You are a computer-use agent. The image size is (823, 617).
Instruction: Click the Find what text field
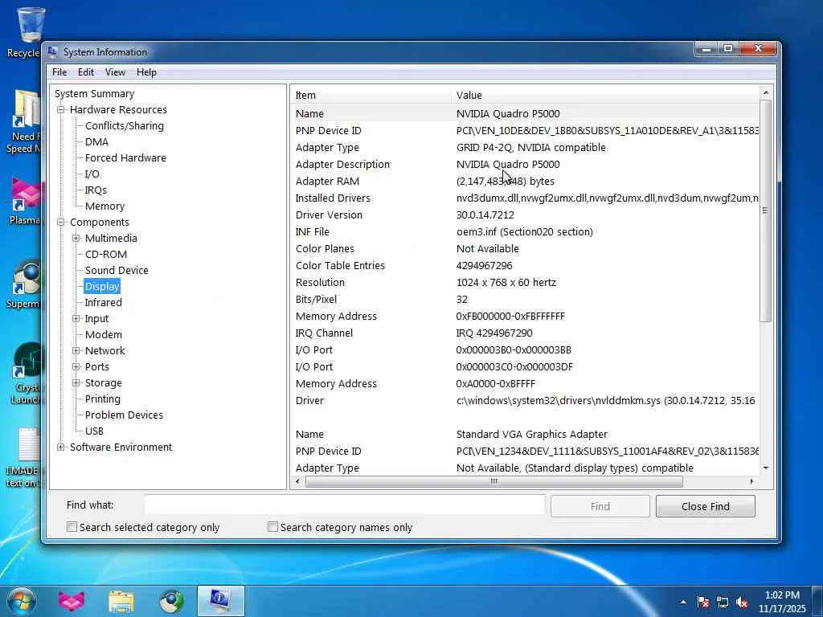[344, 505]
